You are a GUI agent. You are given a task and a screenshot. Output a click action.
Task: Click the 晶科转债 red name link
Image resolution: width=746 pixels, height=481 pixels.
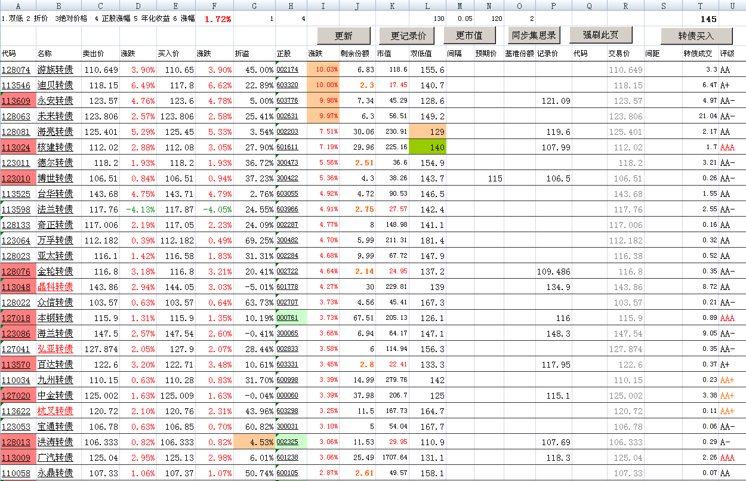point(55,287)
